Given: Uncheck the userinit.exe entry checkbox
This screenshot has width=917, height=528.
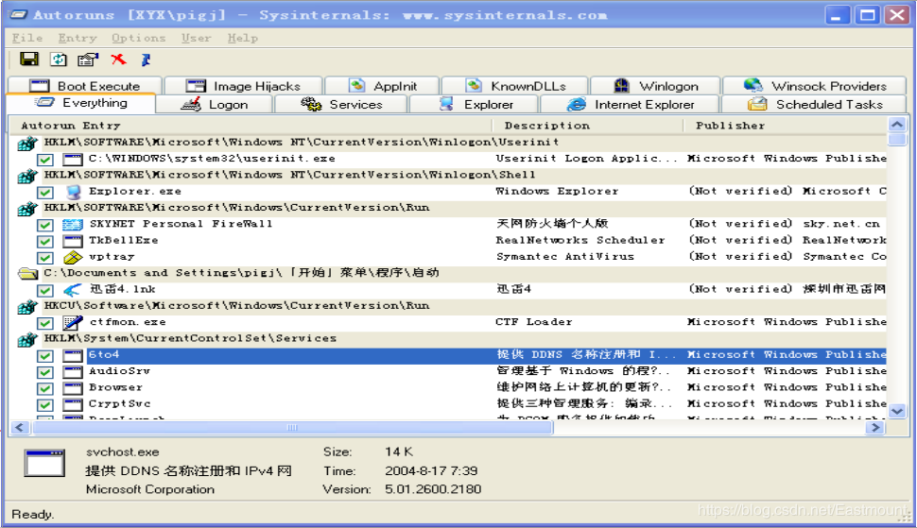Looking at the screenshot, I should tap(45, 160).
